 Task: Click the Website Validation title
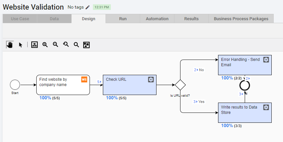33,7
